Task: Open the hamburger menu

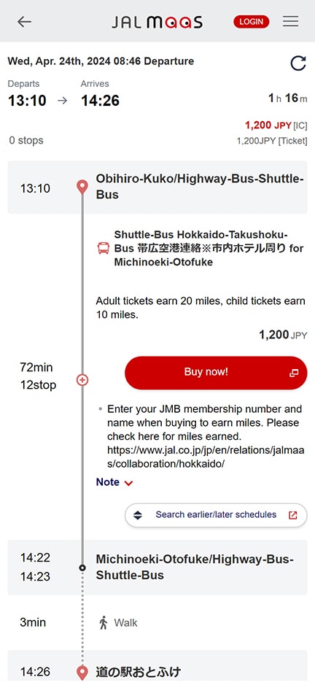Action: pyautogui.click(x=291, y=21)
